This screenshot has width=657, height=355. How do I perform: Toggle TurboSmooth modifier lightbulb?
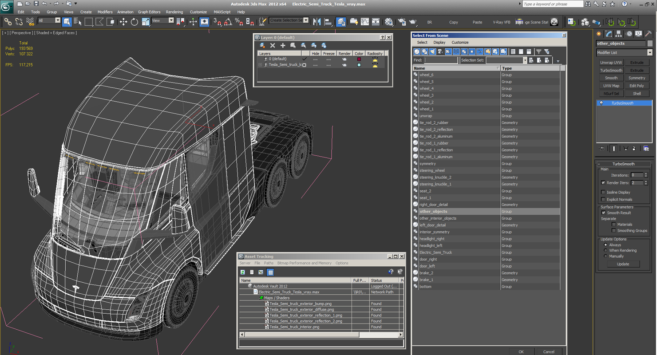click(602, 103)
